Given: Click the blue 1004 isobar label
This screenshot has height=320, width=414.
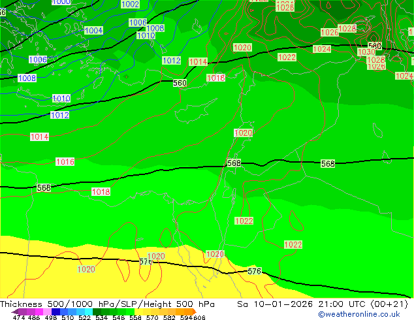Looking at the screenshot, I should [94, 30].
